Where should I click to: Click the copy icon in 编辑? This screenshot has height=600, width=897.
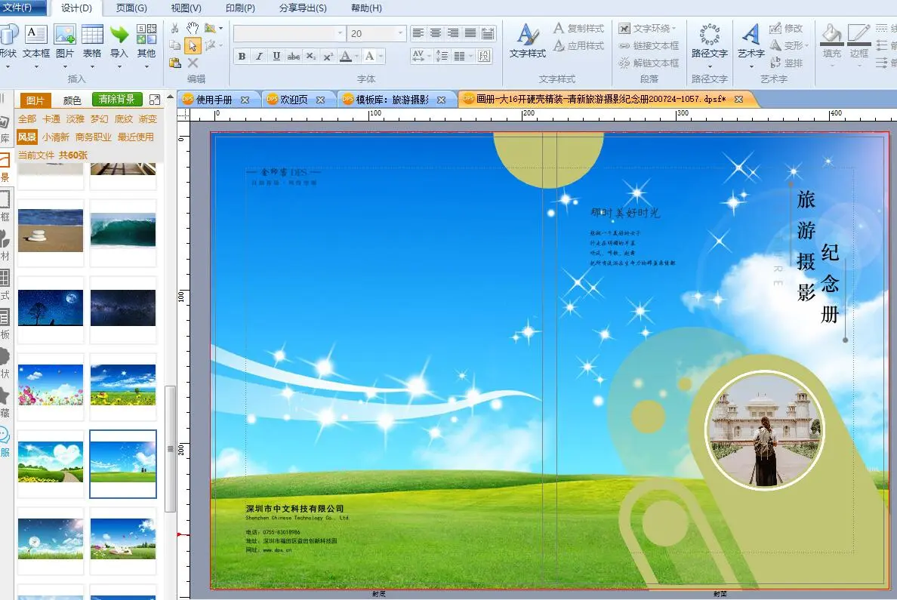tap(175, 45)
